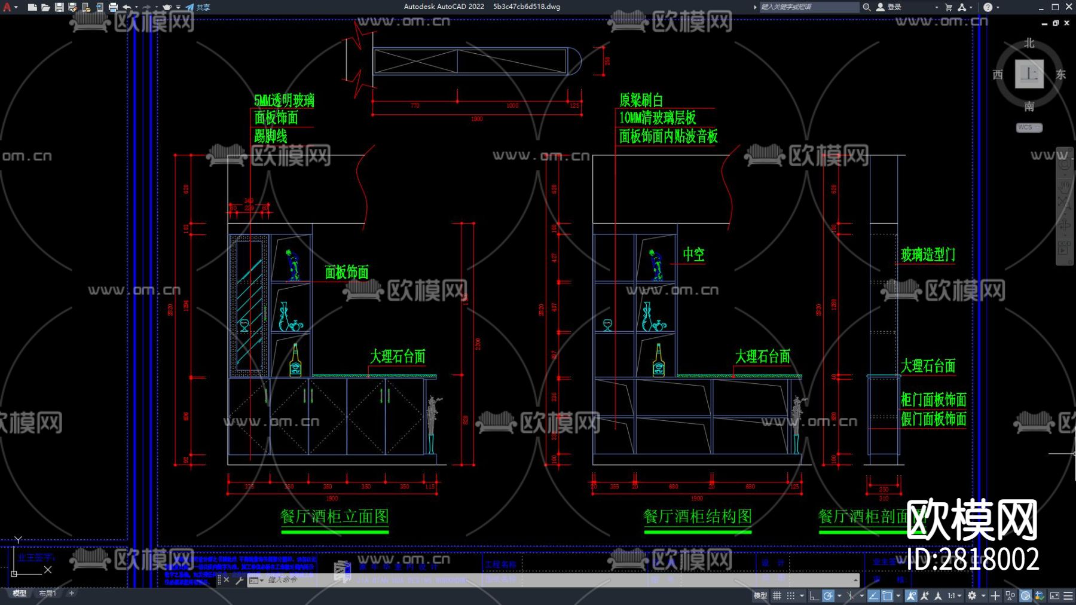This screenshot has width=1076, height=605.
Task: Click the 上 top face of ViewCube
Action: (1029, 74)
